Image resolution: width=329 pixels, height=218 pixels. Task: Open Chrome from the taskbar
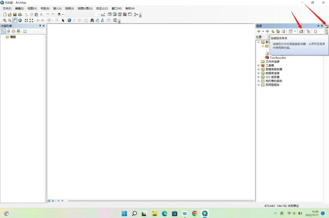[x=195, y=213]
